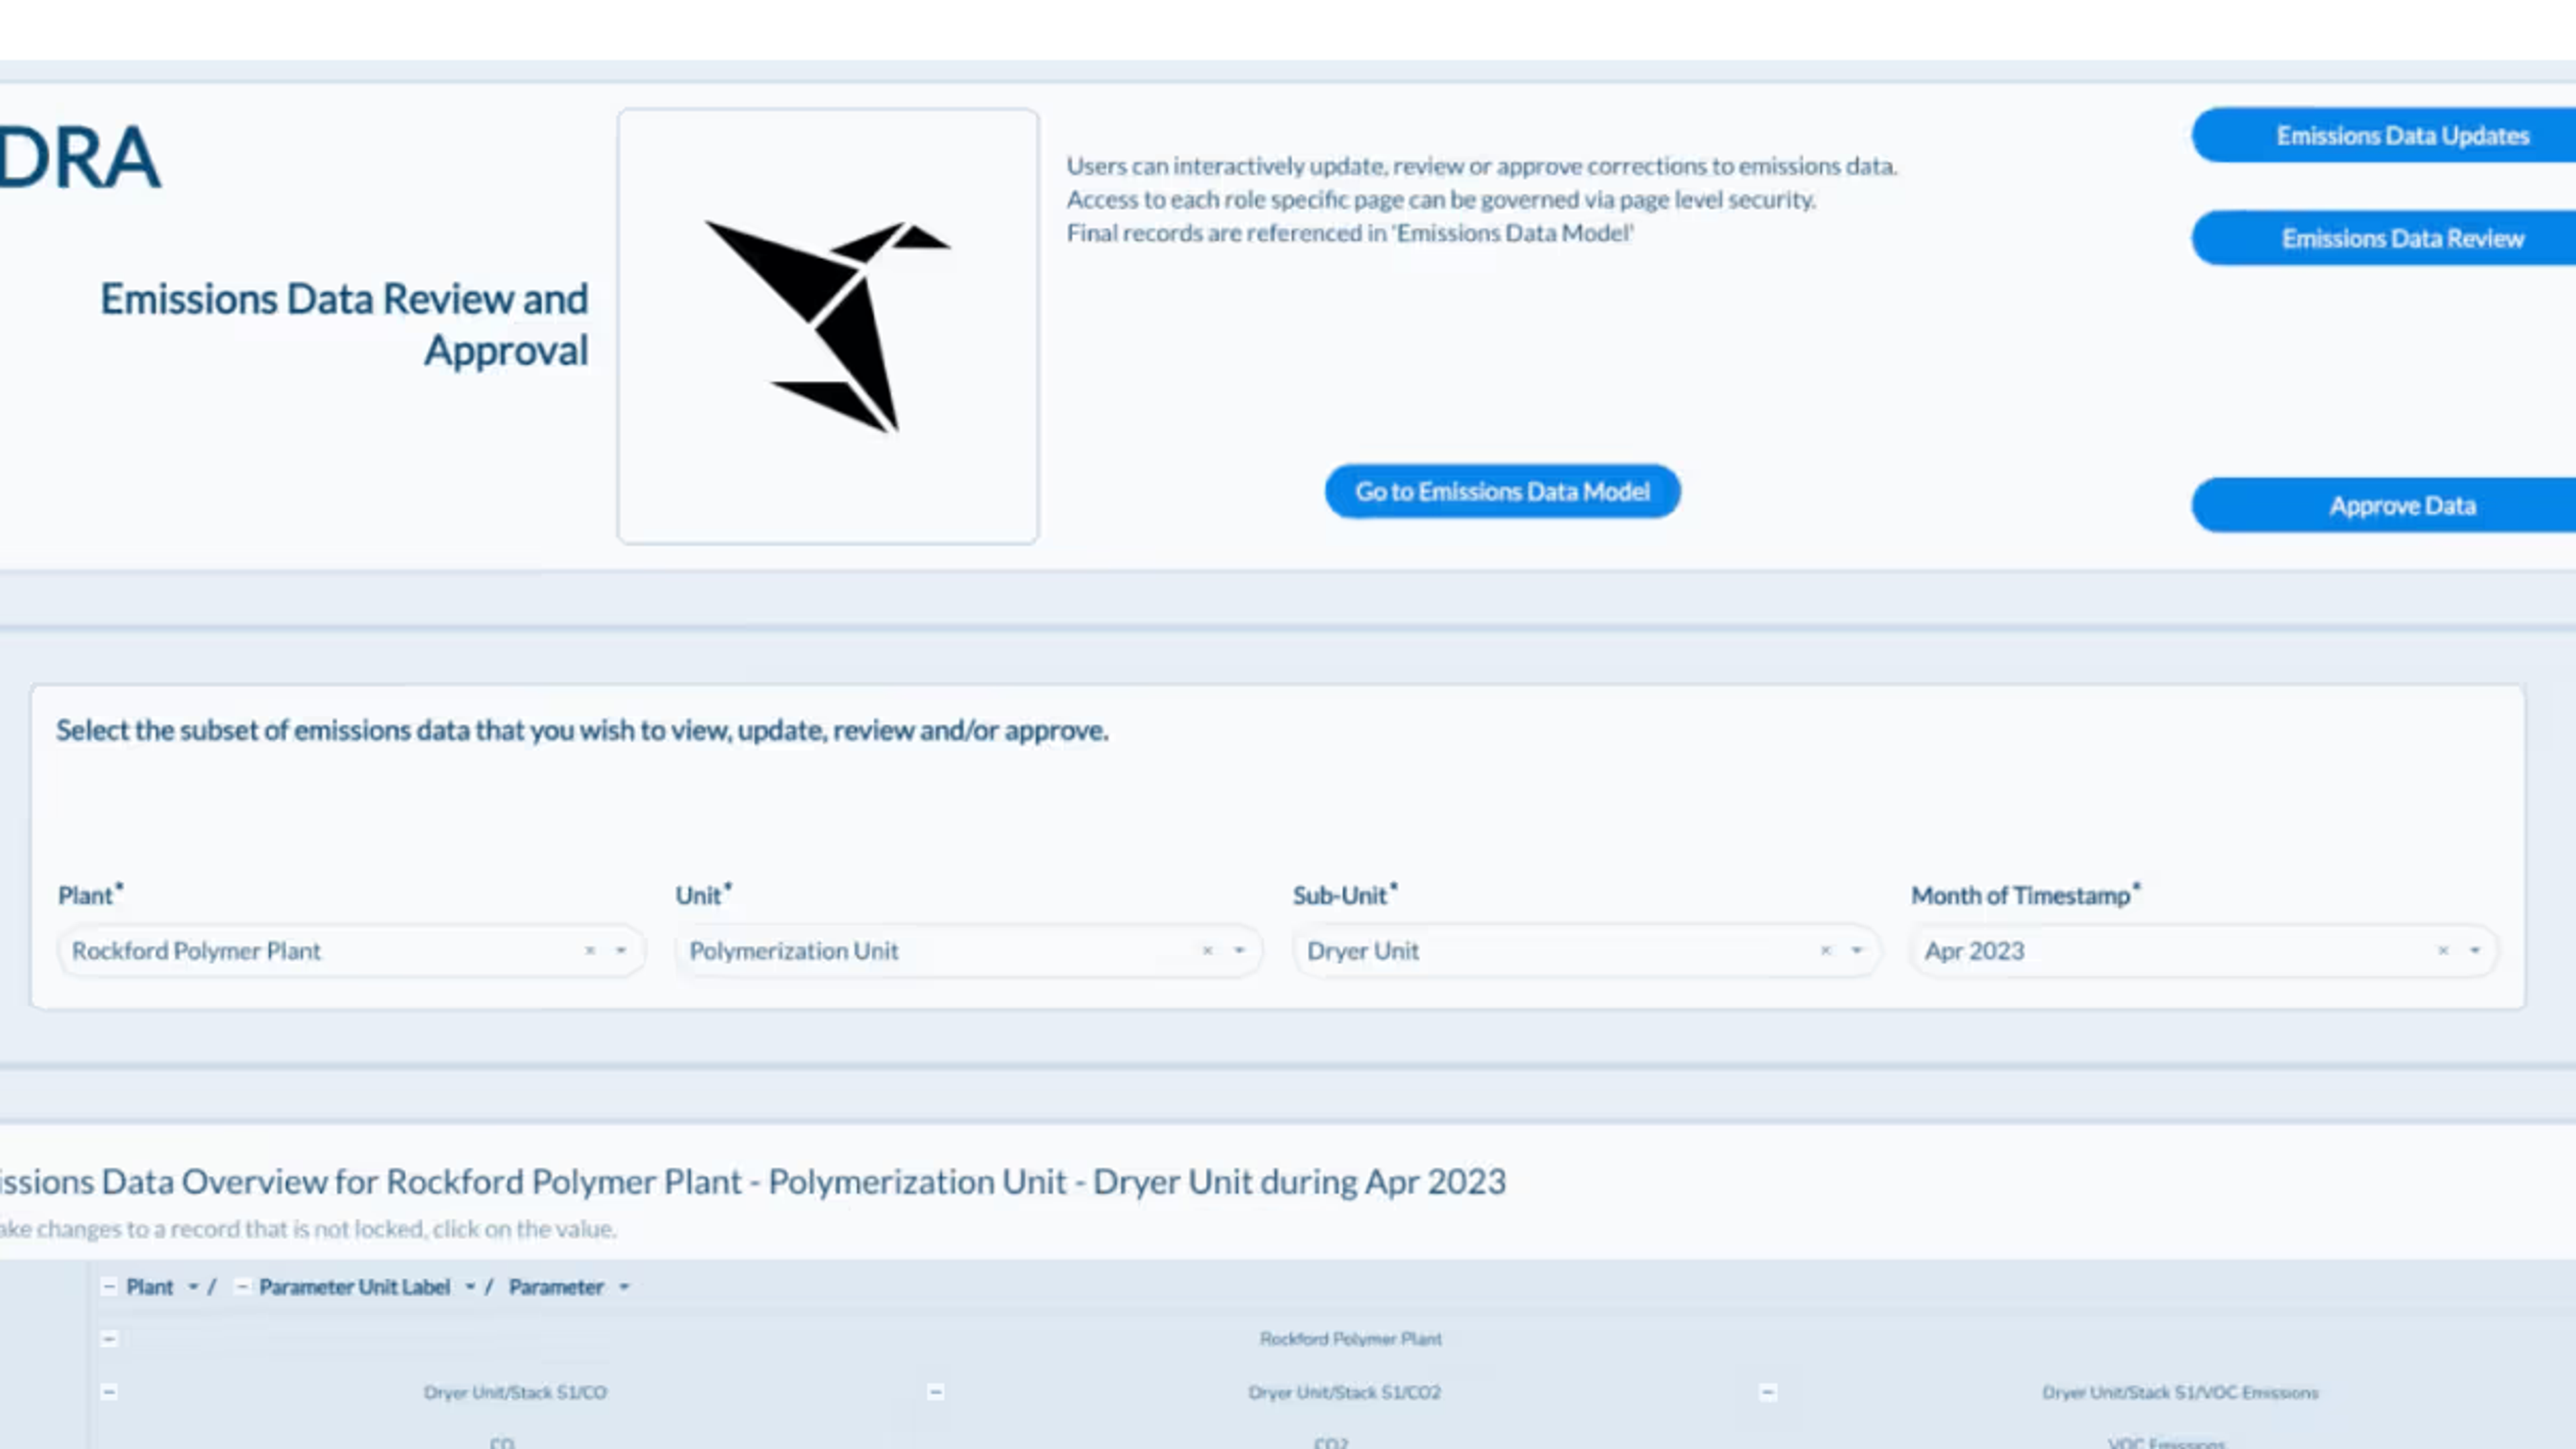Screen dimensions: 2576x1449
Task: Open the Sub-Unit dropdown arrow
Action: [x=1857, y=950]
